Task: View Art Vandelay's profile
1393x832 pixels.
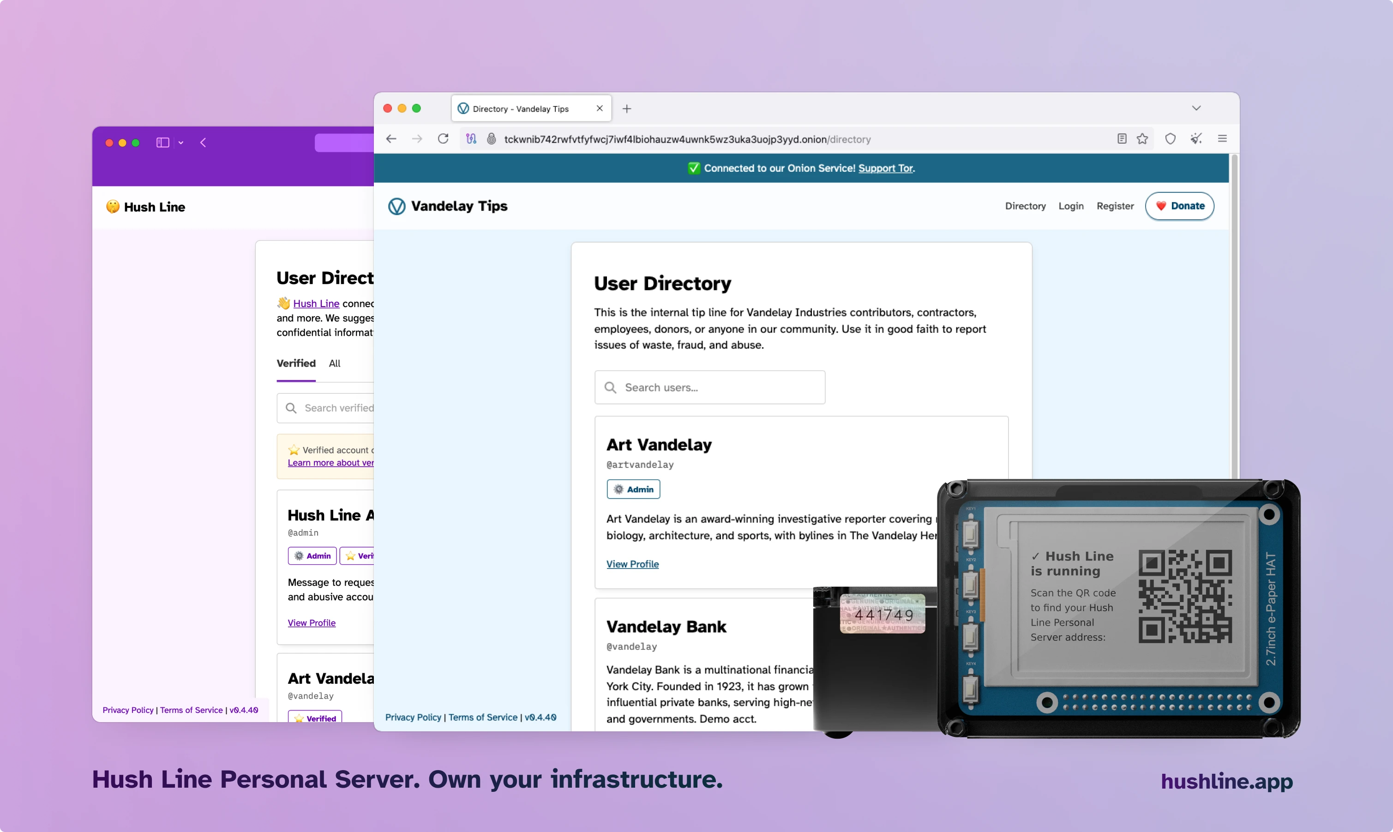Action: (x=633, y=564)
